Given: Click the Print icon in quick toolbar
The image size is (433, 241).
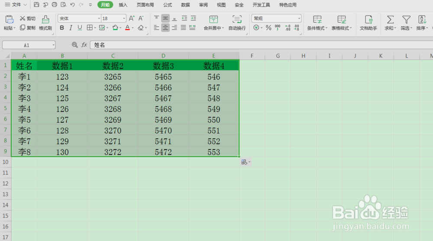Looking at the screenshot, I should click(x=55, y=5).
